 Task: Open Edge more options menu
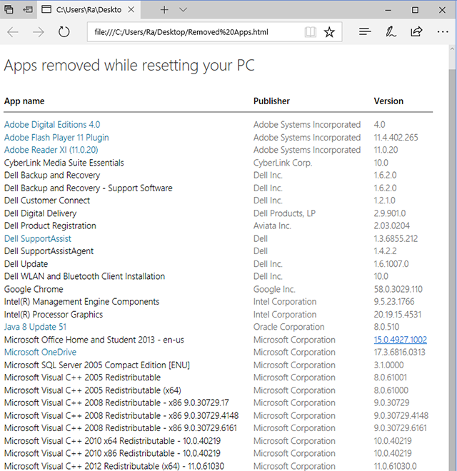pyautogui.click(x=443, y=31)
